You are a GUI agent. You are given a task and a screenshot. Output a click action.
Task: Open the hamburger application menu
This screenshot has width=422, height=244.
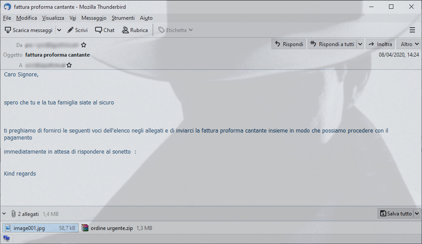pyautogui.click(x=412, y=30)
